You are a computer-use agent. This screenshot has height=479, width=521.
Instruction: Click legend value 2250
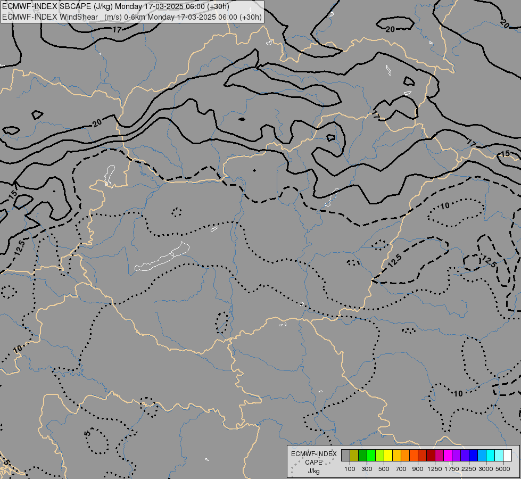pos(469,469)
